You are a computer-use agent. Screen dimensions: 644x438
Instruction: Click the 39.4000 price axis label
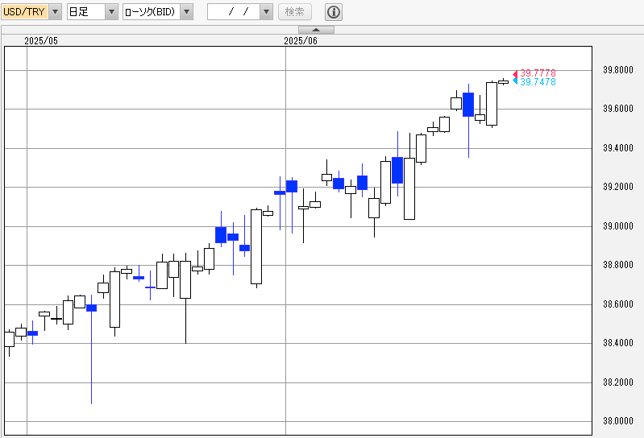click(x=618, y=148)
